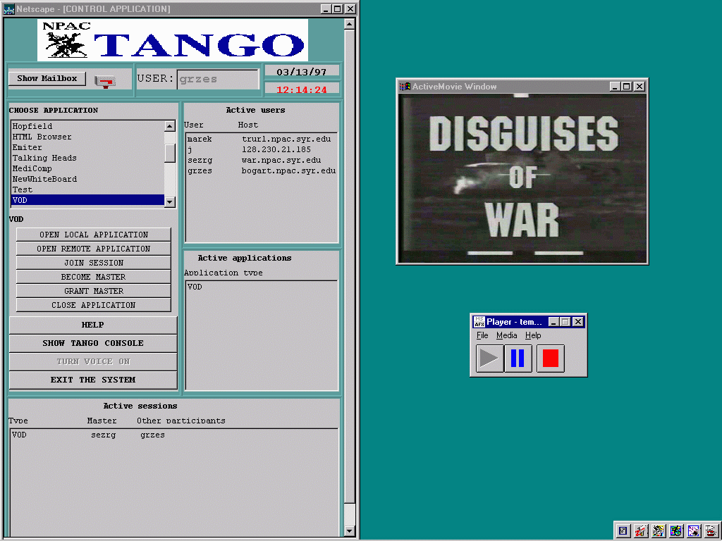The image size is (722, 541).
Task: Select Test in the application list
Action: (x=87, y=189)
